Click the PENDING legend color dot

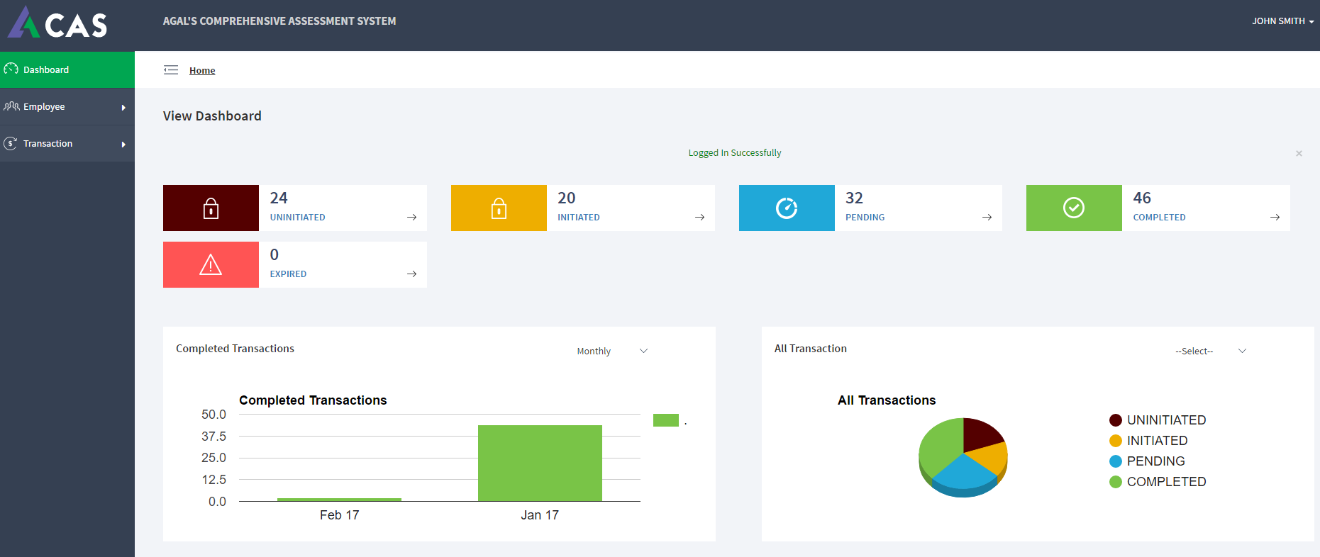click(x=1116, y=461)
